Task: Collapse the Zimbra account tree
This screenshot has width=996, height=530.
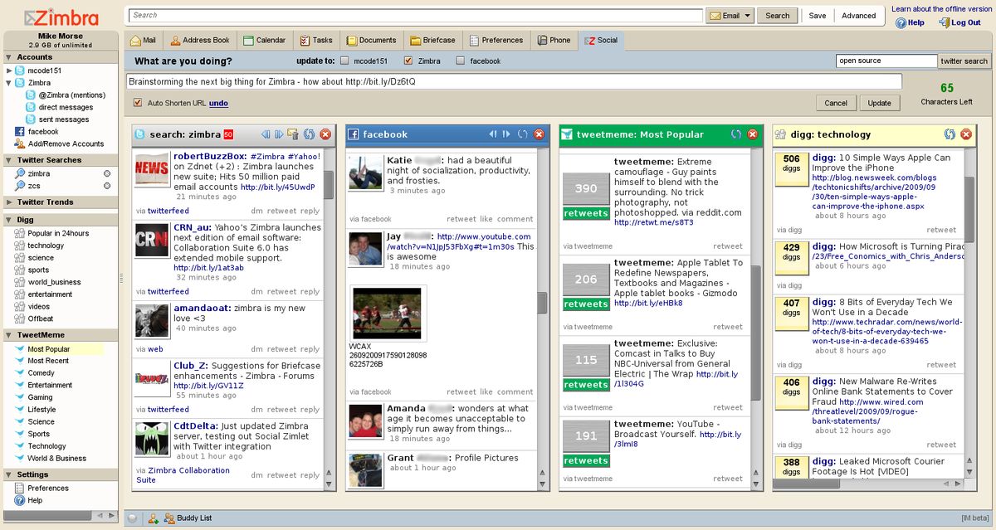Action: (9, 83)
